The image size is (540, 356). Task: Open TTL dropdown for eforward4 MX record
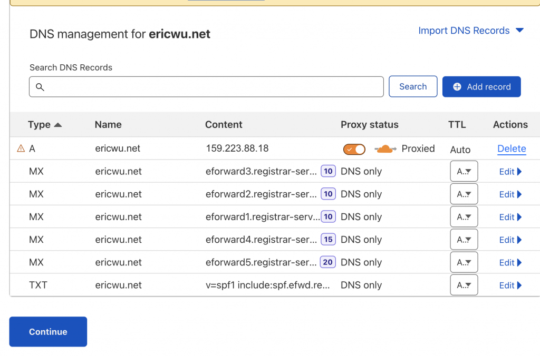pyautogui.click(x=464, y=240)
